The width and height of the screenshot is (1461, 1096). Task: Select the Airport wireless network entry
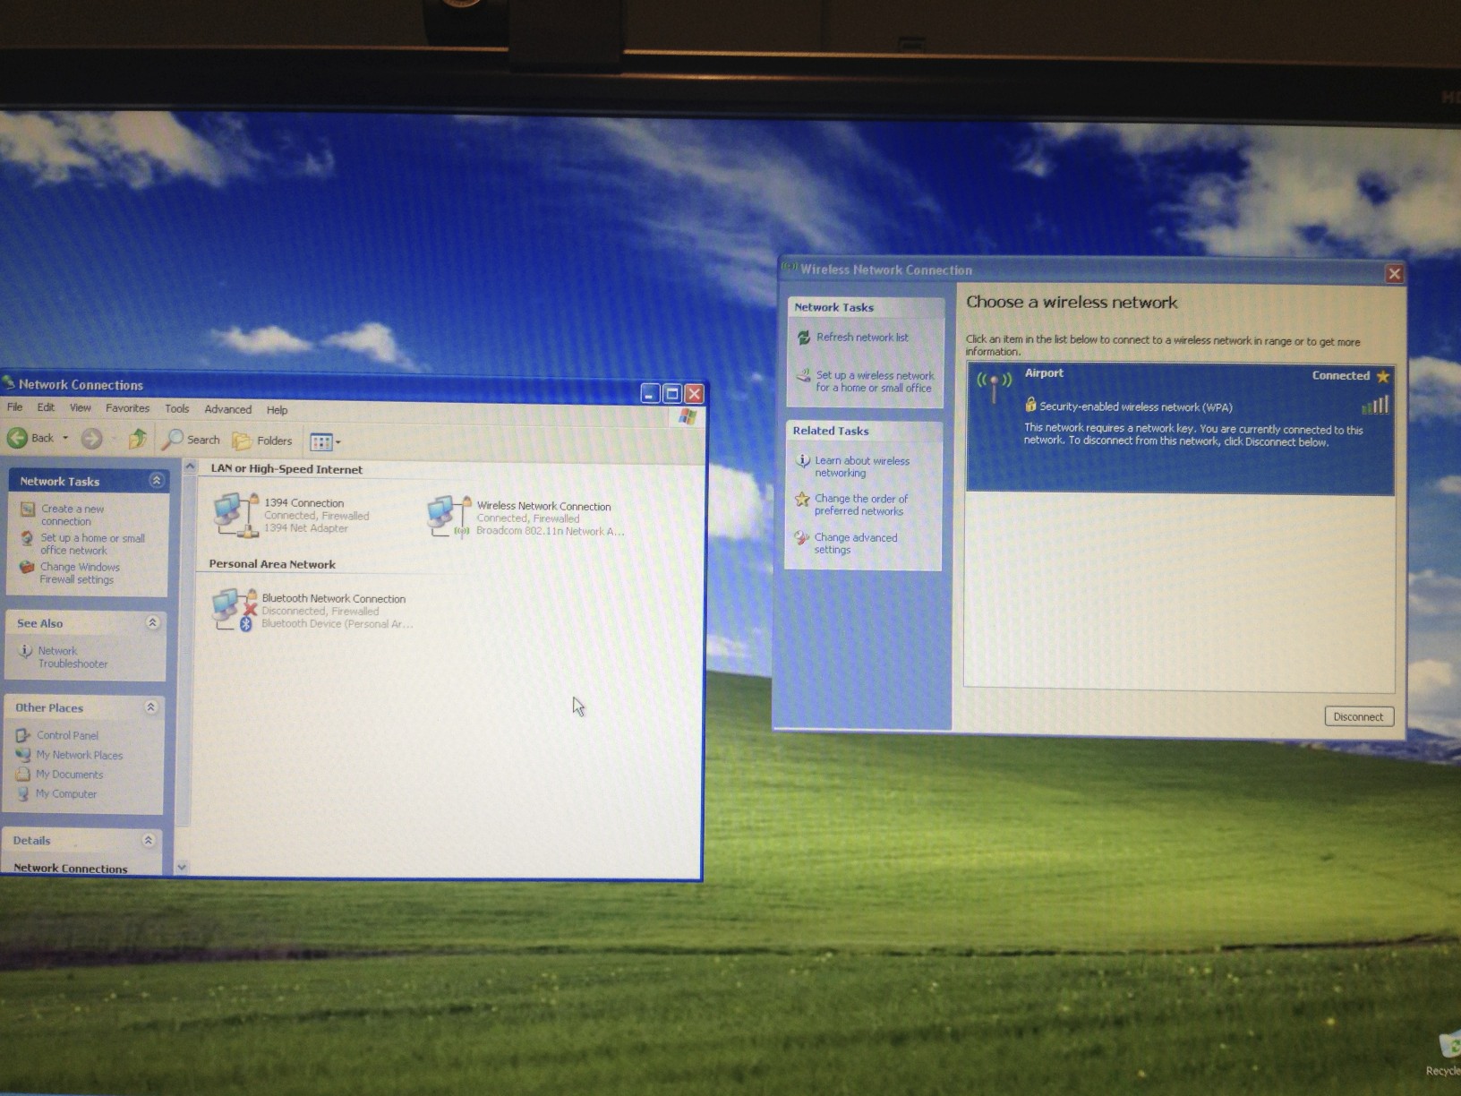1180,428
